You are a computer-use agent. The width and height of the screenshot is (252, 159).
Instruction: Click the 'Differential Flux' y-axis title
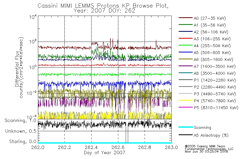[x=17, y=69]
